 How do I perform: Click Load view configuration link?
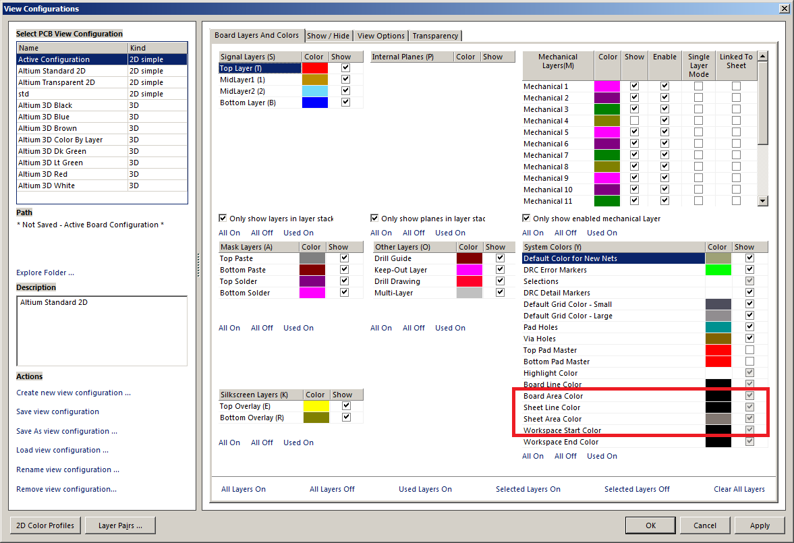(x=62, y=451)
